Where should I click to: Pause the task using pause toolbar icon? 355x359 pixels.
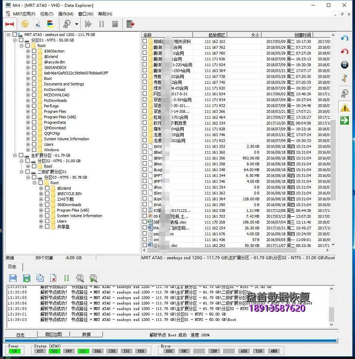102,24
